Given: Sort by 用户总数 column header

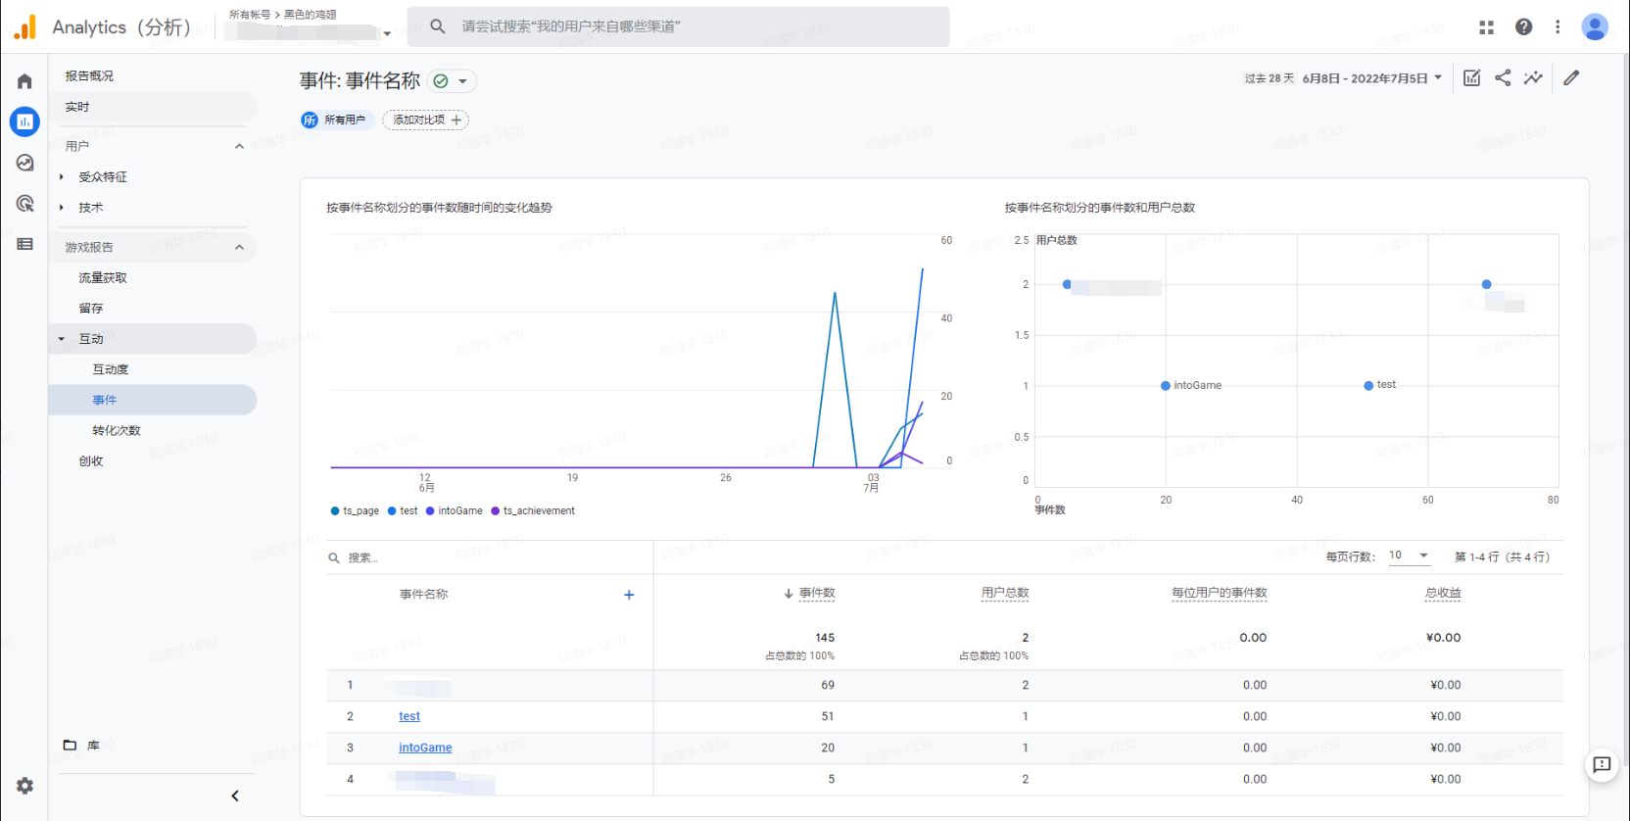Looking at the screenshot, I should (1005, 593).
